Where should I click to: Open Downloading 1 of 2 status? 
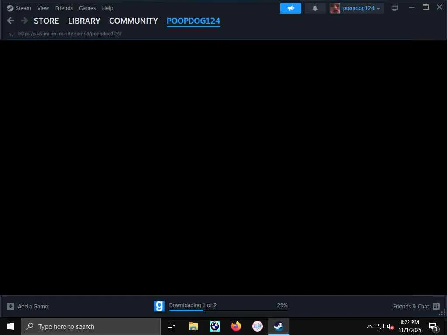(x=193, y=305)
